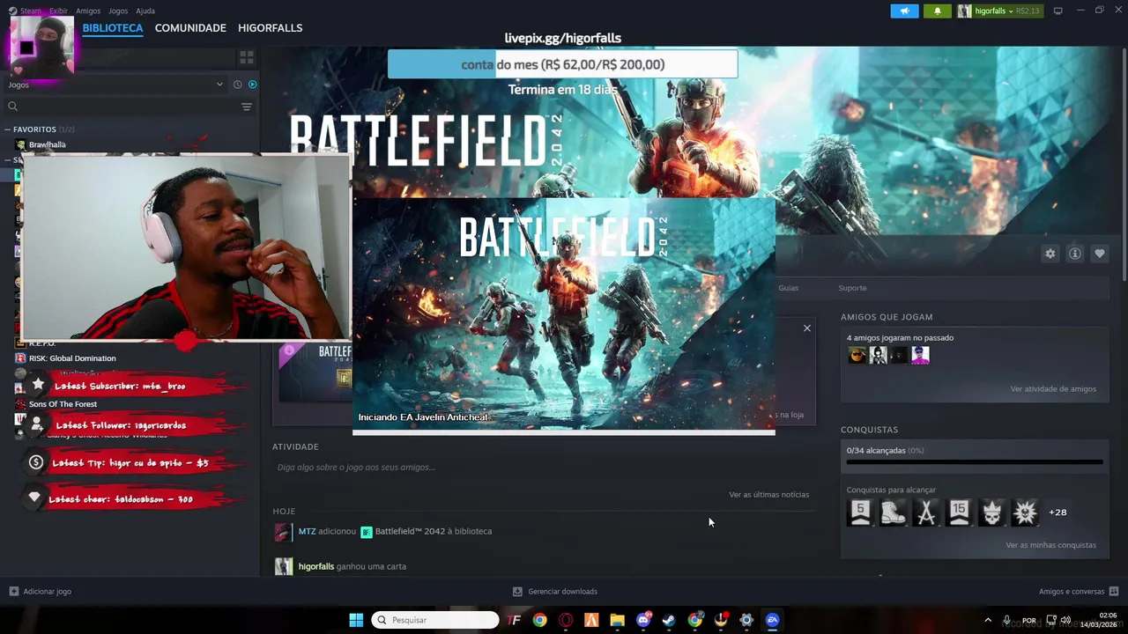
Task: Open Ver atividade de amigos link
Action: (1053, 389)
